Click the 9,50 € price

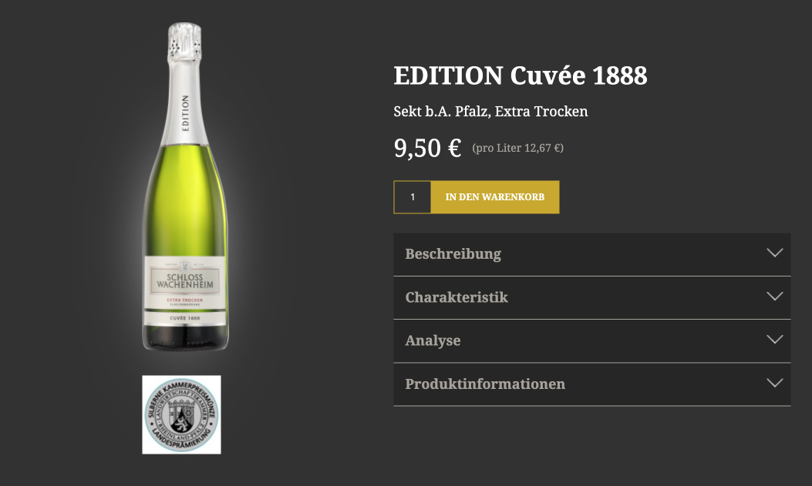pos(427,147)
